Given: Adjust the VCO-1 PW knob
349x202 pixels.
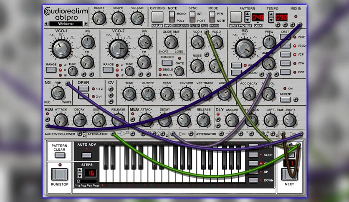Looking at the screenshot, I should click(x=88, y=42).
